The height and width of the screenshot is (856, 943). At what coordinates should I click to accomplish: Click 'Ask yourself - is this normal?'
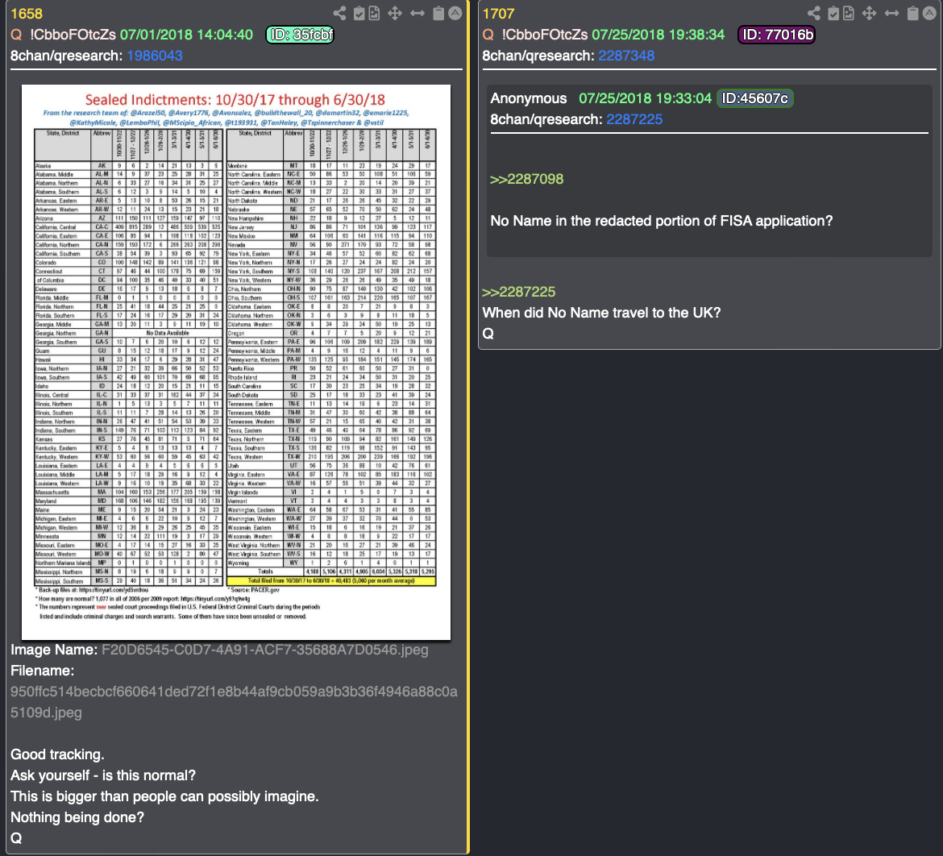click(x=103, y=776)
